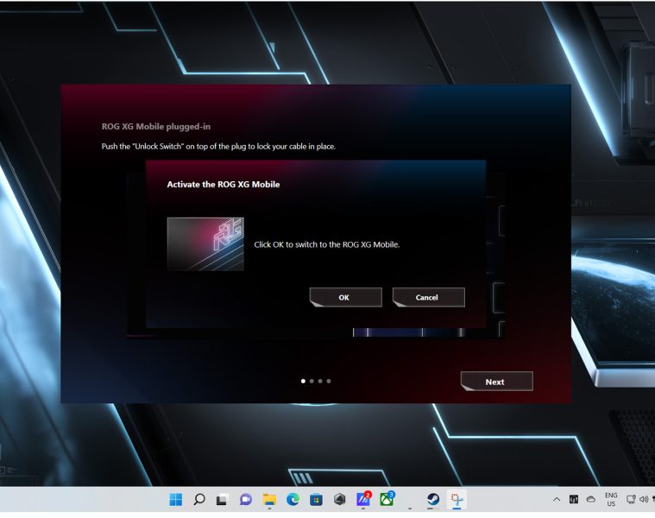Click OK to switch to ROG XG Mobile
The width and height of the screenshot is (655, 518).
[x=345, y=297]
